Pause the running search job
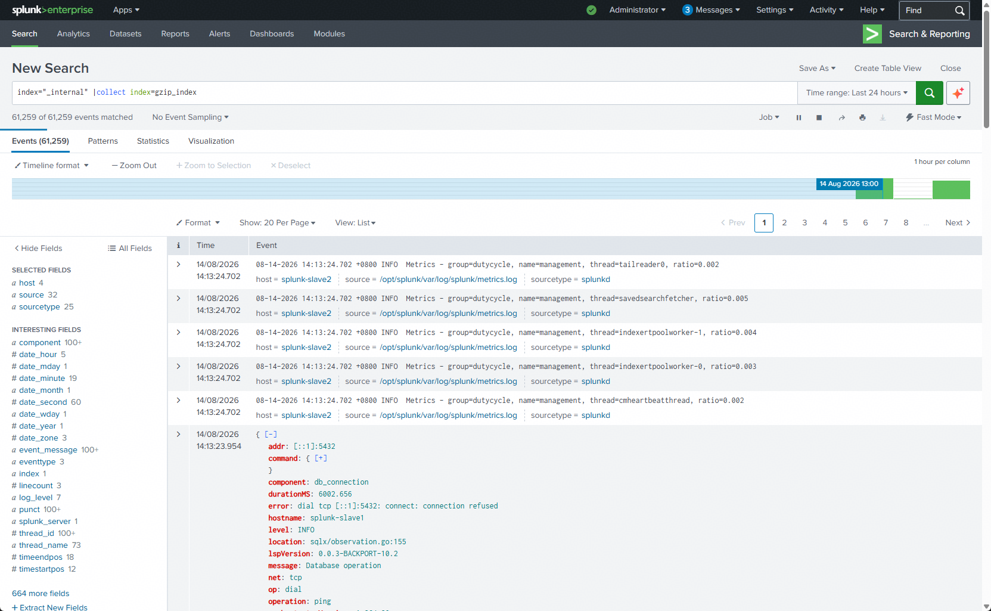This screenshot has height=611, width=991. click(x=799, y=117)
